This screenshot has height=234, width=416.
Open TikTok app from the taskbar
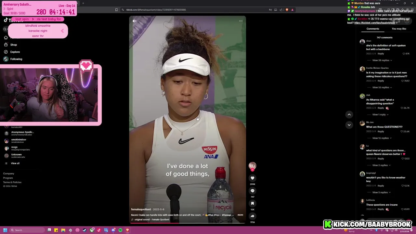(99, 230)
